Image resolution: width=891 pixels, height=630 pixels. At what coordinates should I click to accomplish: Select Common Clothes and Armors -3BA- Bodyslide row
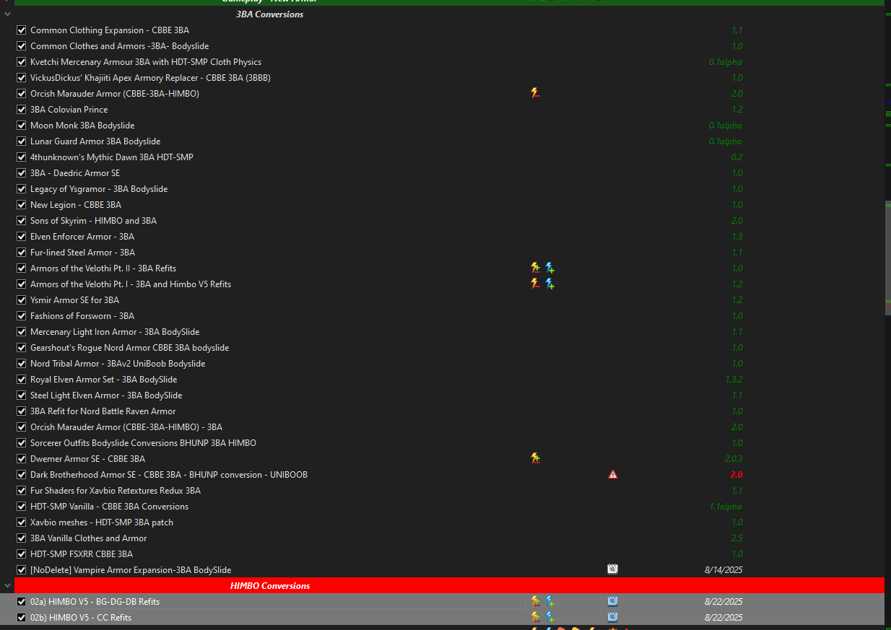coord(119,46)
